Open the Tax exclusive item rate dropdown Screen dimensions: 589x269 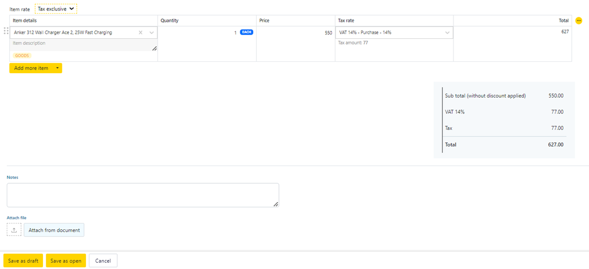(55, 9)
